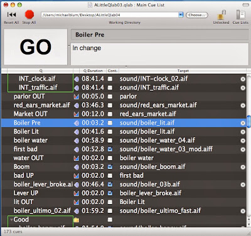Screen dimensions: 251x236
Task: Click the Q column header
Action: [x=41, y=71]
